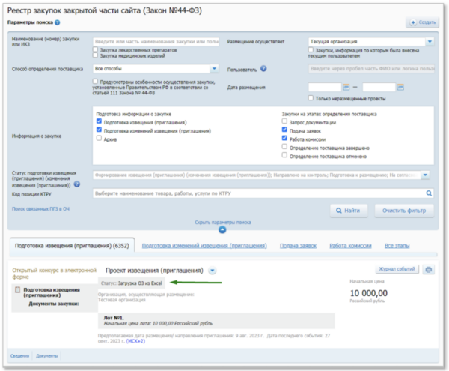449x371 pixels.
Task: Expand Текущая организация dropdown
Action: tap(430, 42)
